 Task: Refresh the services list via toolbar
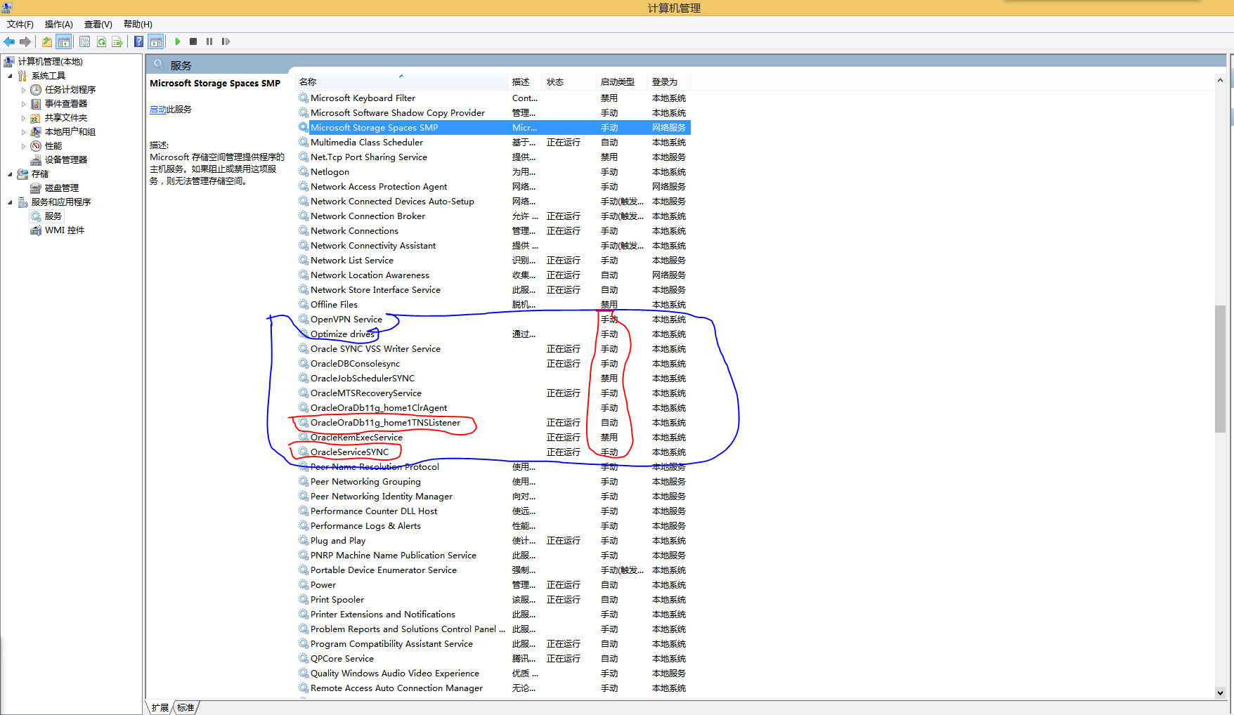coord(101,41)
